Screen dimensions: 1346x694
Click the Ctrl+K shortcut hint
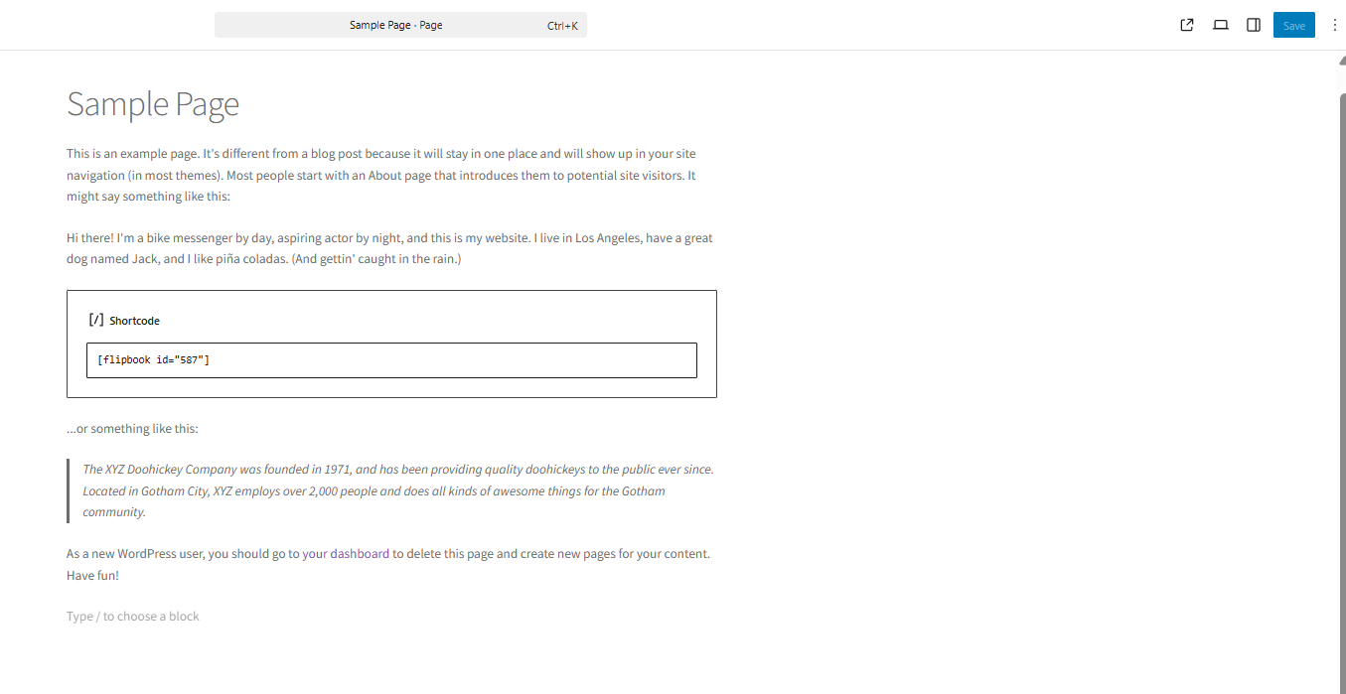tap(562, 26)
